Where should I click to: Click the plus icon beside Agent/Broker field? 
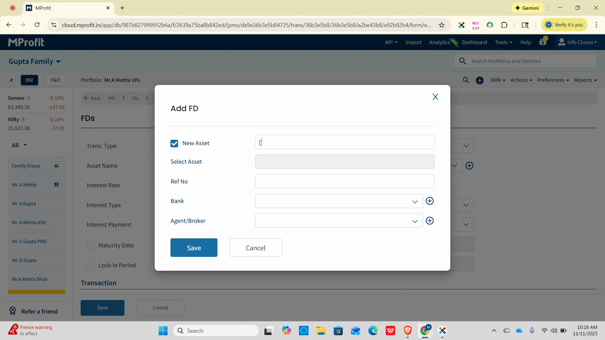[429, 221]
